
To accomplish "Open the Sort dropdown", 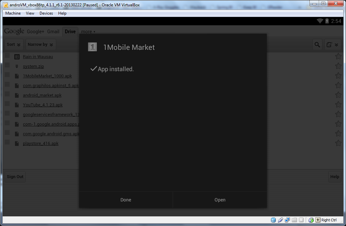I will coord(14,45).
